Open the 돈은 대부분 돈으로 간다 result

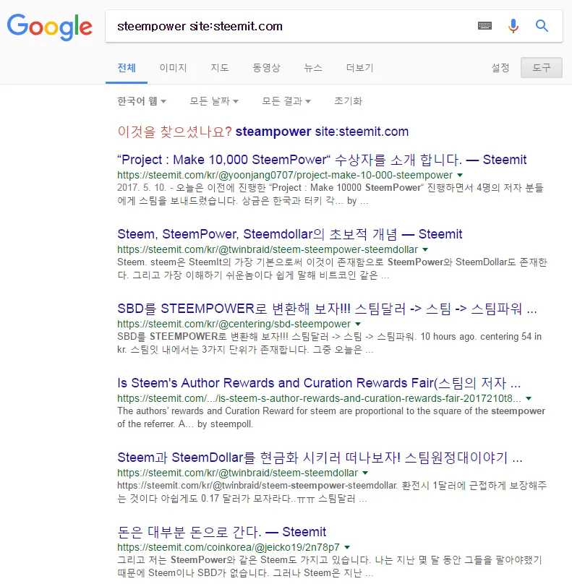221,532
